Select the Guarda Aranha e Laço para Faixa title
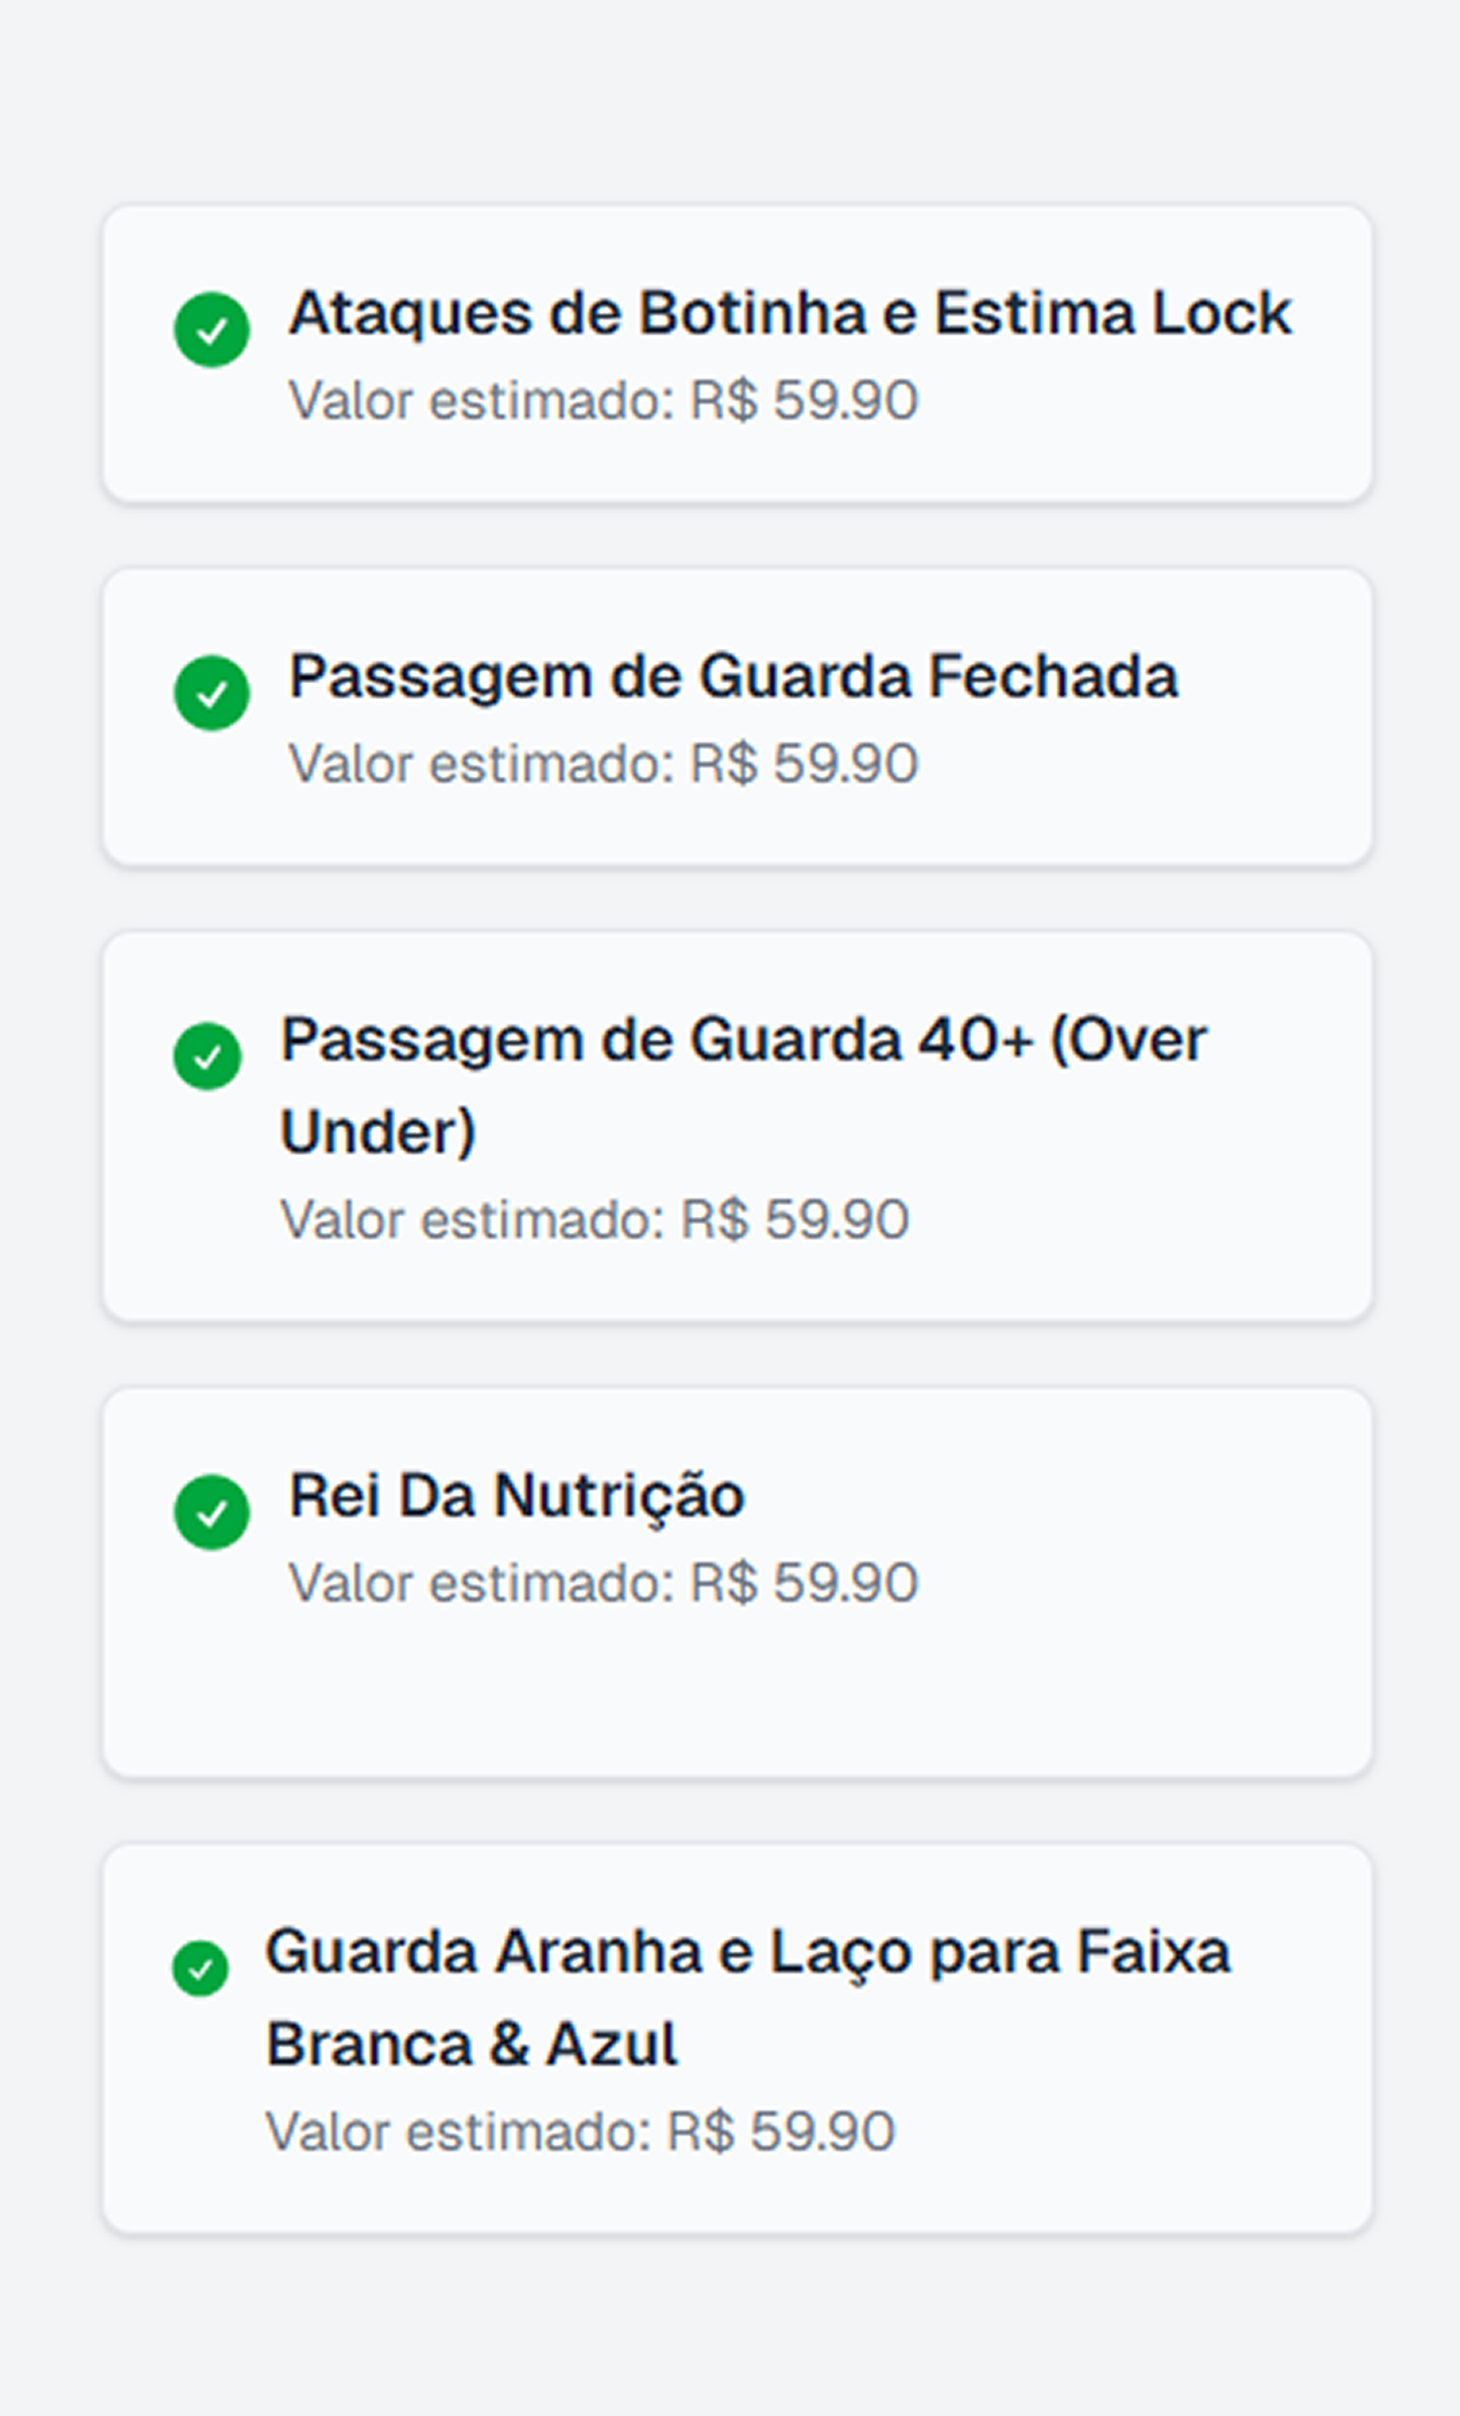The height and width of the screenshot is (2416, 1460). coord(747,1997)
